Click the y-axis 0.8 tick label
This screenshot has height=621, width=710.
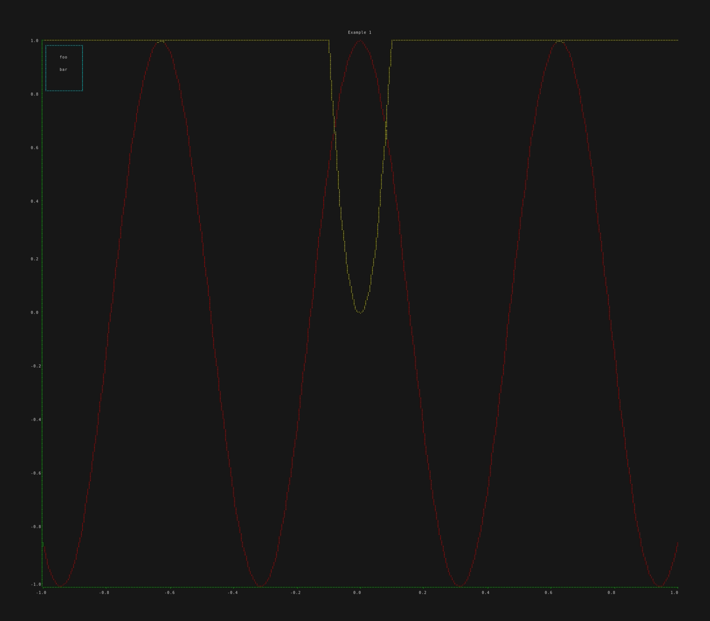click(34, 94)
